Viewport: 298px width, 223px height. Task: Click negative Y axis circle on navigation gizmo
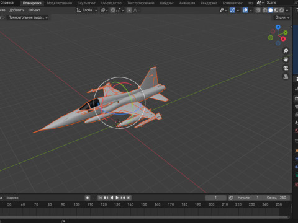tap(271, 38)
